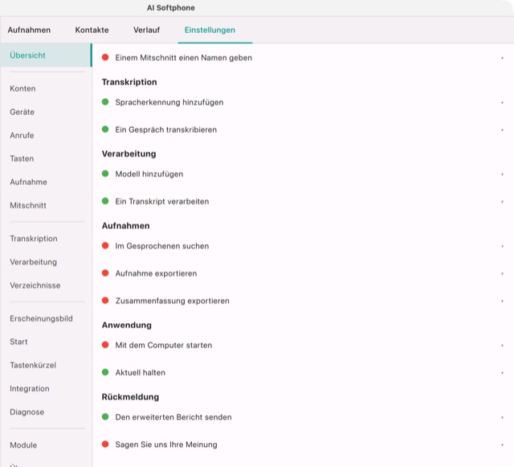Click green status dot of 'Ein Gespräch transkribieren'
This screenshot has width=514, height=467.
[x=105, y=129]
